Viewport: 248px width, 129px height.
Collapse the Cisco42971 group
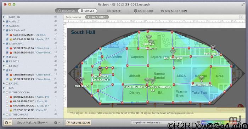coord(4,44)
